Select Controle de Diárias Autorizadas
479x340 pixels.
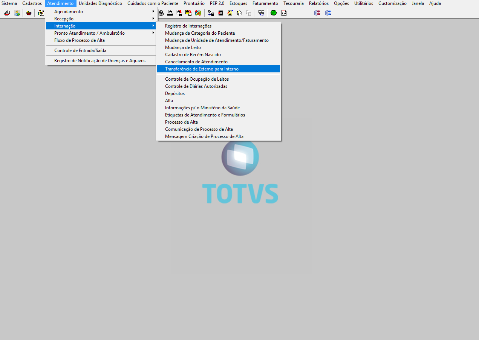[218, 86]
